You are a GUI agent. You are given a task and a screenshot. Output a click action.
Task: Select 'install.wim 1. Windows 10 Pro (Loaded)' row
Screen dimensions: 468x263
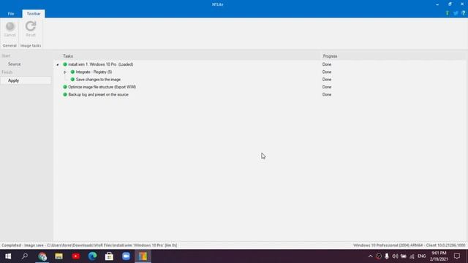[101, 64]
